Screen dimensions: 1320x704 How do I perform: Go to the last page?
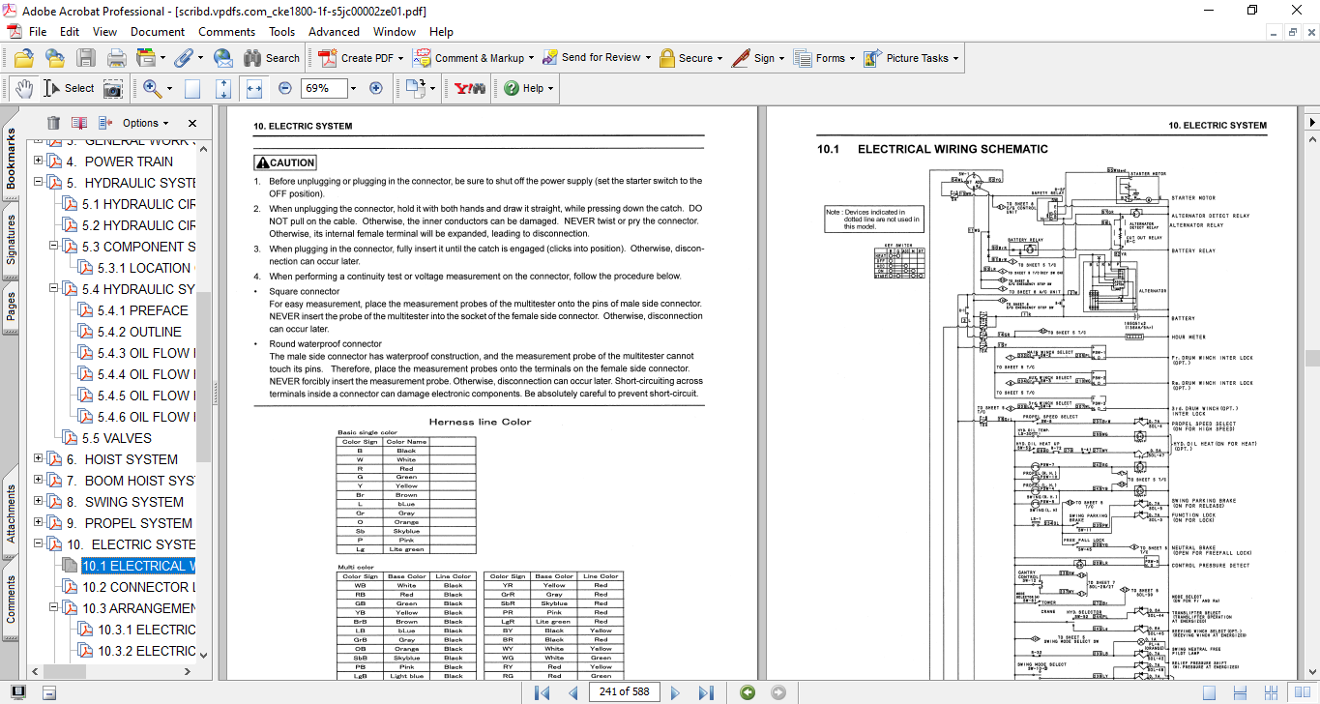click(706, 692)
